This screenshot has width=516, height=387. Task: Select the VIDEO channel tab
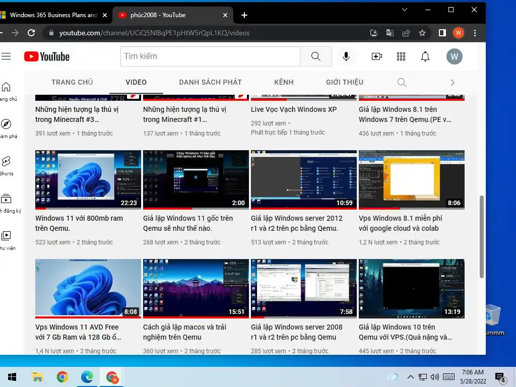(x=136, y=82)
